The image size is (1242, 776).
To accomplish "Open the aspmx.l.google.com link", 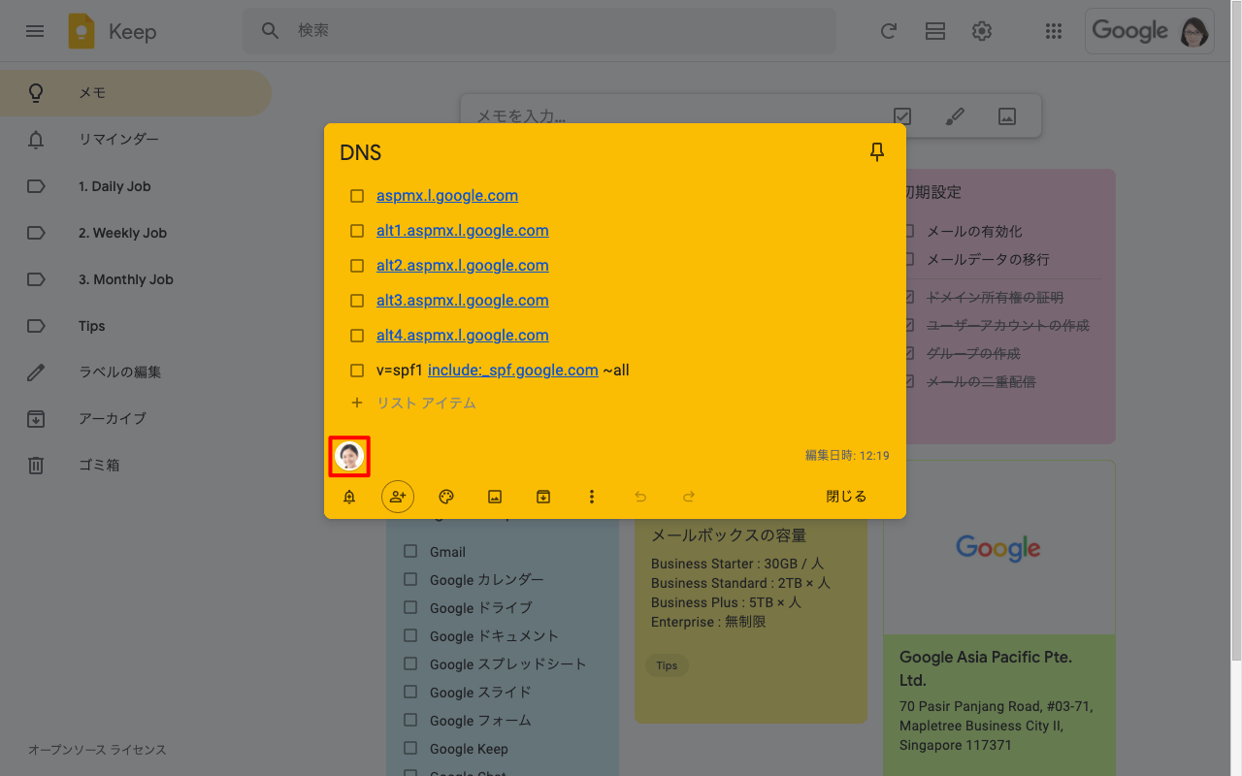I will point(447,196).
